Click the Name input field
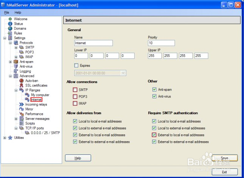The image size is (244, 178). pyautogui.click(x=93, y=43)
